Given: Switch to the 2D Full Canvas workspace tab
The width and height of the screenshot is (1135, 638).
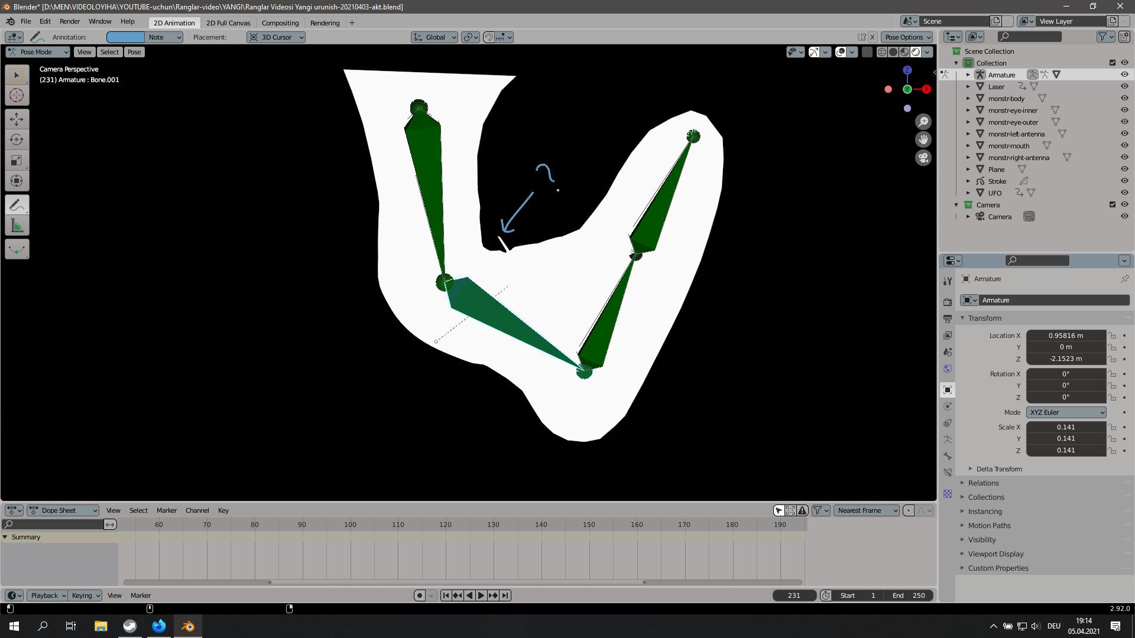Looking at the screenshot, I should pyautogui.click(x=228, y=23).
